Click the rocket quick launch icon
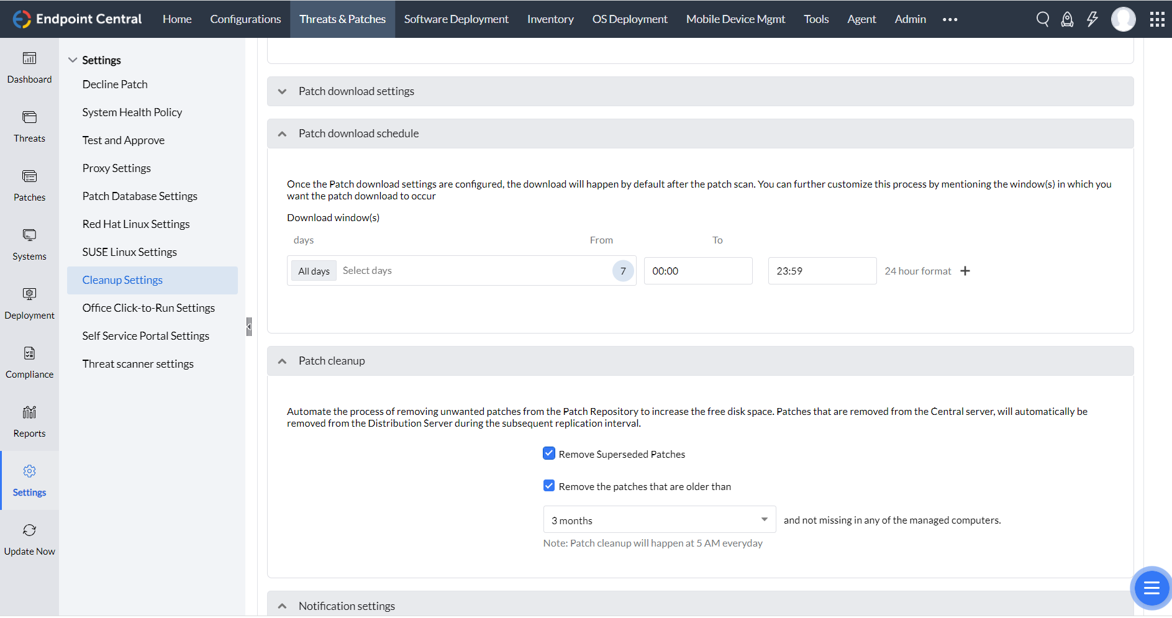1172x618 pixels. [x=1067, y=19]
